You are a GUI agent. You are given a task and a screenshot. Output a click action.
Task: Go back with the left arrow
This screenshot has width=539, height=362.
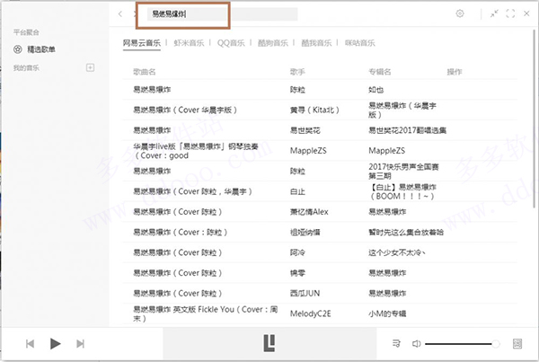(120, 13)
